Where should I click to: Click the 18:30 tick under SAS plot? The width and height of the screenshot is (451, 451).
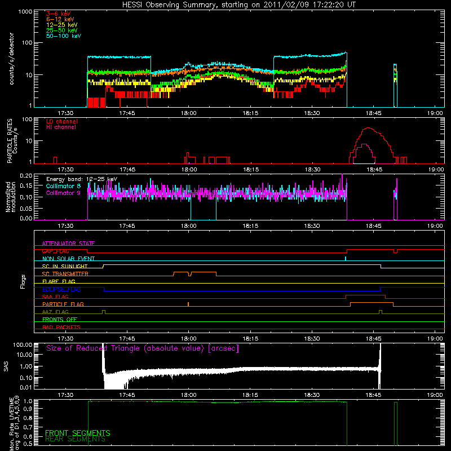pos(312,395)
